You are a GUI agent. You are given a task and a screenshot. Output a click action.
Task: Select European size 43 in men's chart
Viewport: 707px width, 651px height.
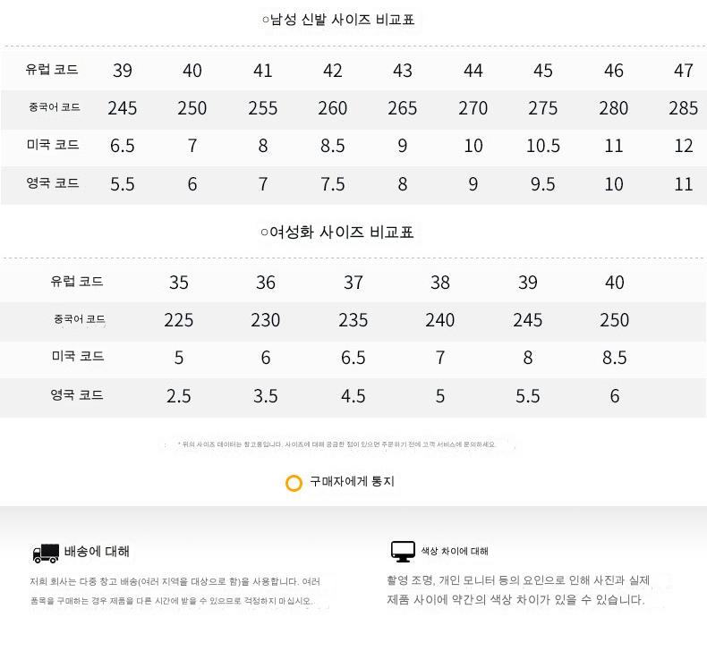click(403, 71)
